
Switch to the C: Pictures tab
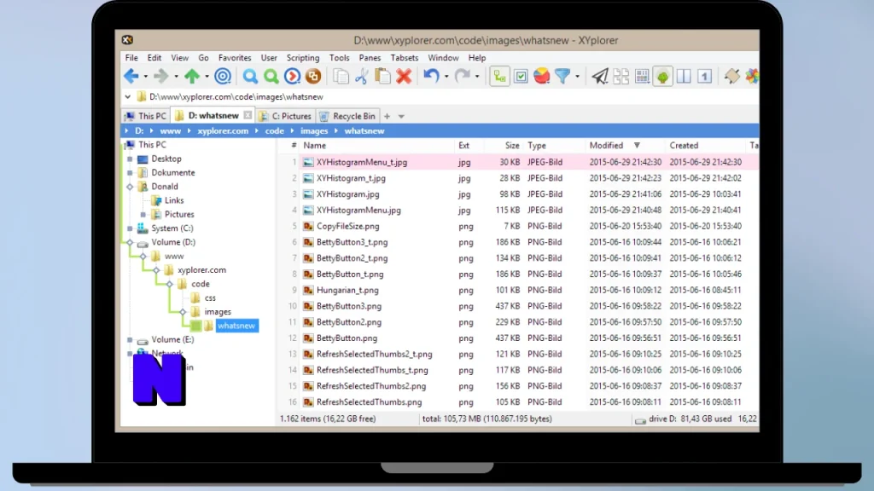285,116
